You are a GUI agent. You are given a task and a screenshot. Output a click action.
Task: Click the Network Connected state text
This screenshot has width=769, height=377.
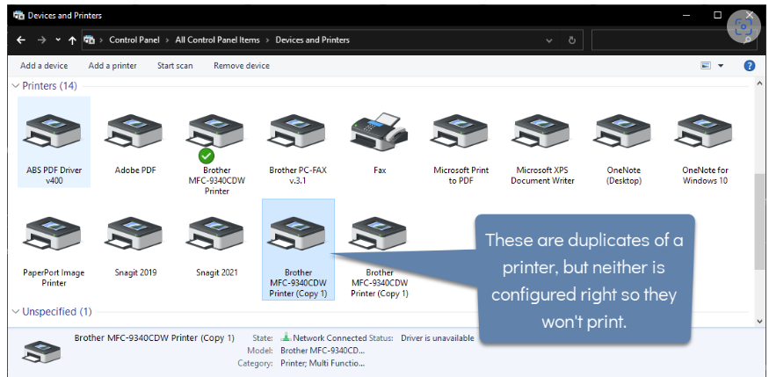click(330, 337)
